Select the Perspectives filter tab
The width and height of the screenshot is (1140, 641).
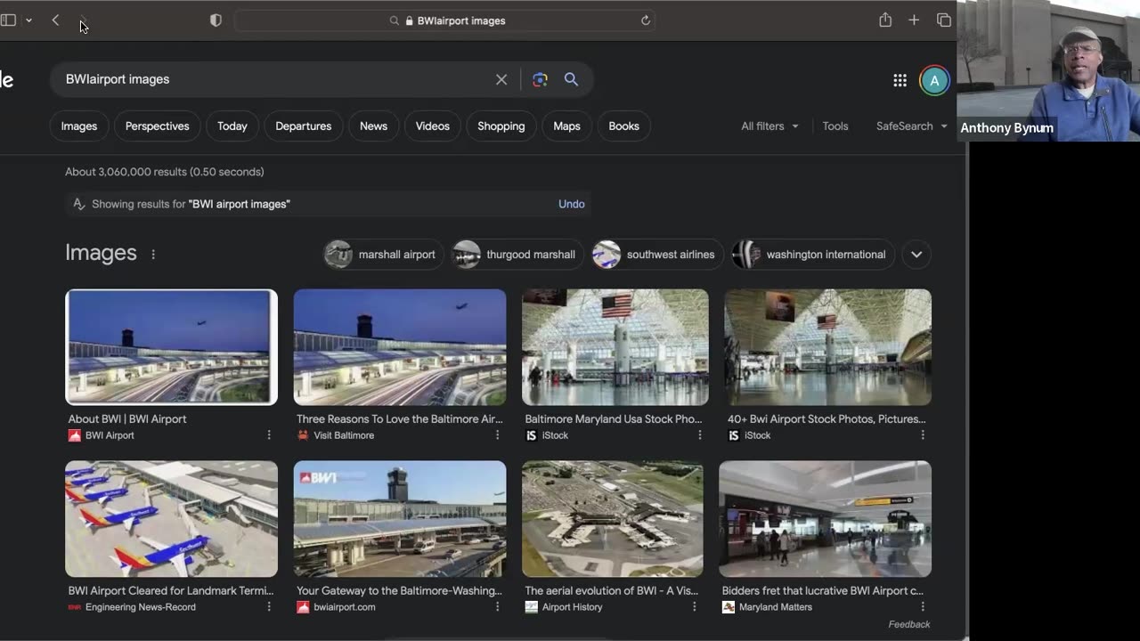(157, 126)
